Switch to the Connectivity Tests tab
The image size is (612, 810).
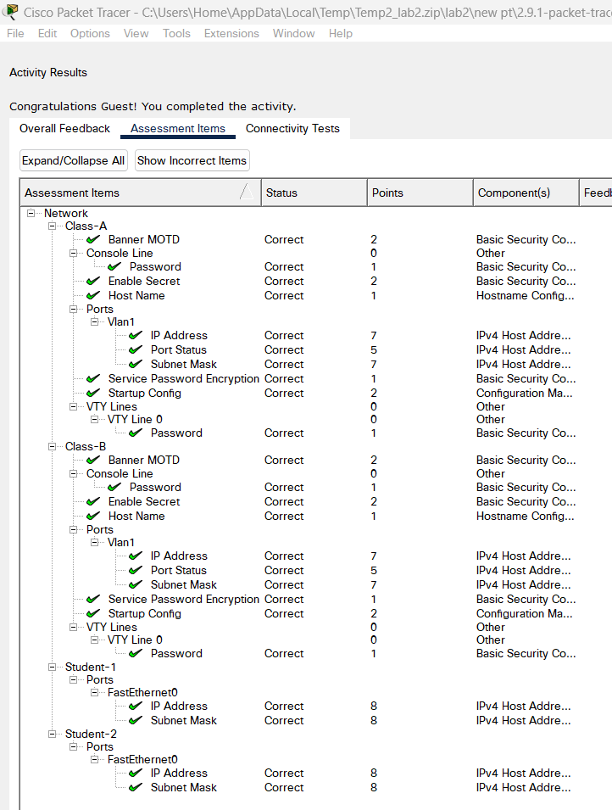point(292,129)
